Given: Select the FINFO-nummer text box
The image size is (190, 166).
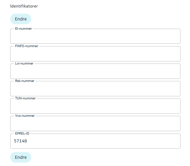Looking at the screenshot, I should [95, 54].
